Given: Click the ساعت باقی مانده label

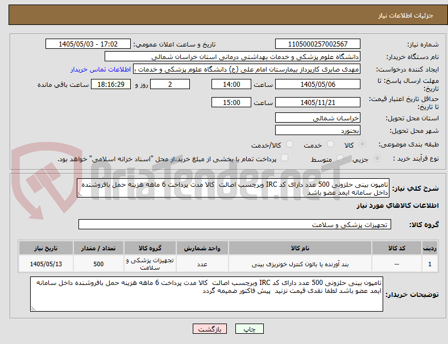Looking at the screenshot, I should coord(63,85).
